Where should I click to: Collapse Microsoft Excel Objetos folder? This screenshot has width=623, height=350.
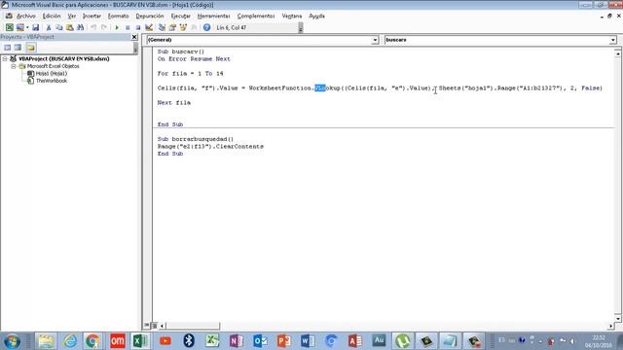pyautogui.click(x=13, y=66)
